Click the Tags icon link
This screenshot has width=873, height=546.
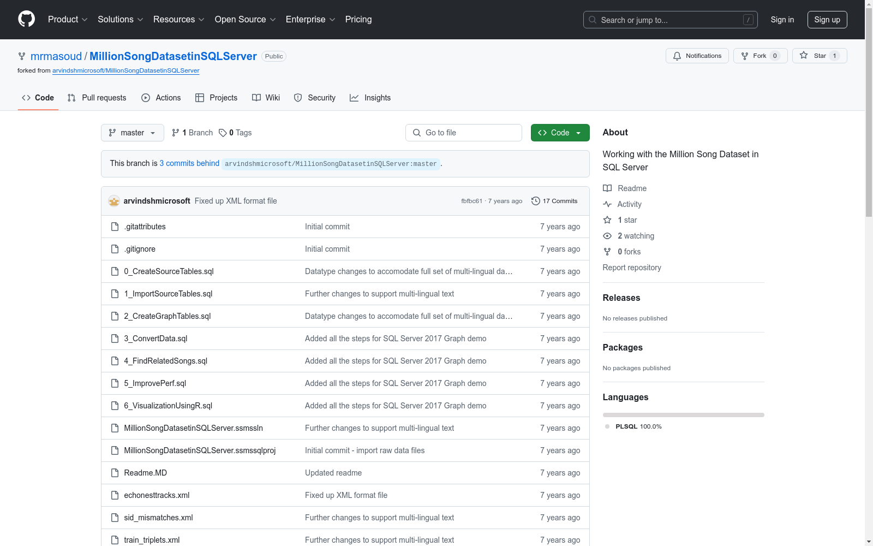[223, 133]
